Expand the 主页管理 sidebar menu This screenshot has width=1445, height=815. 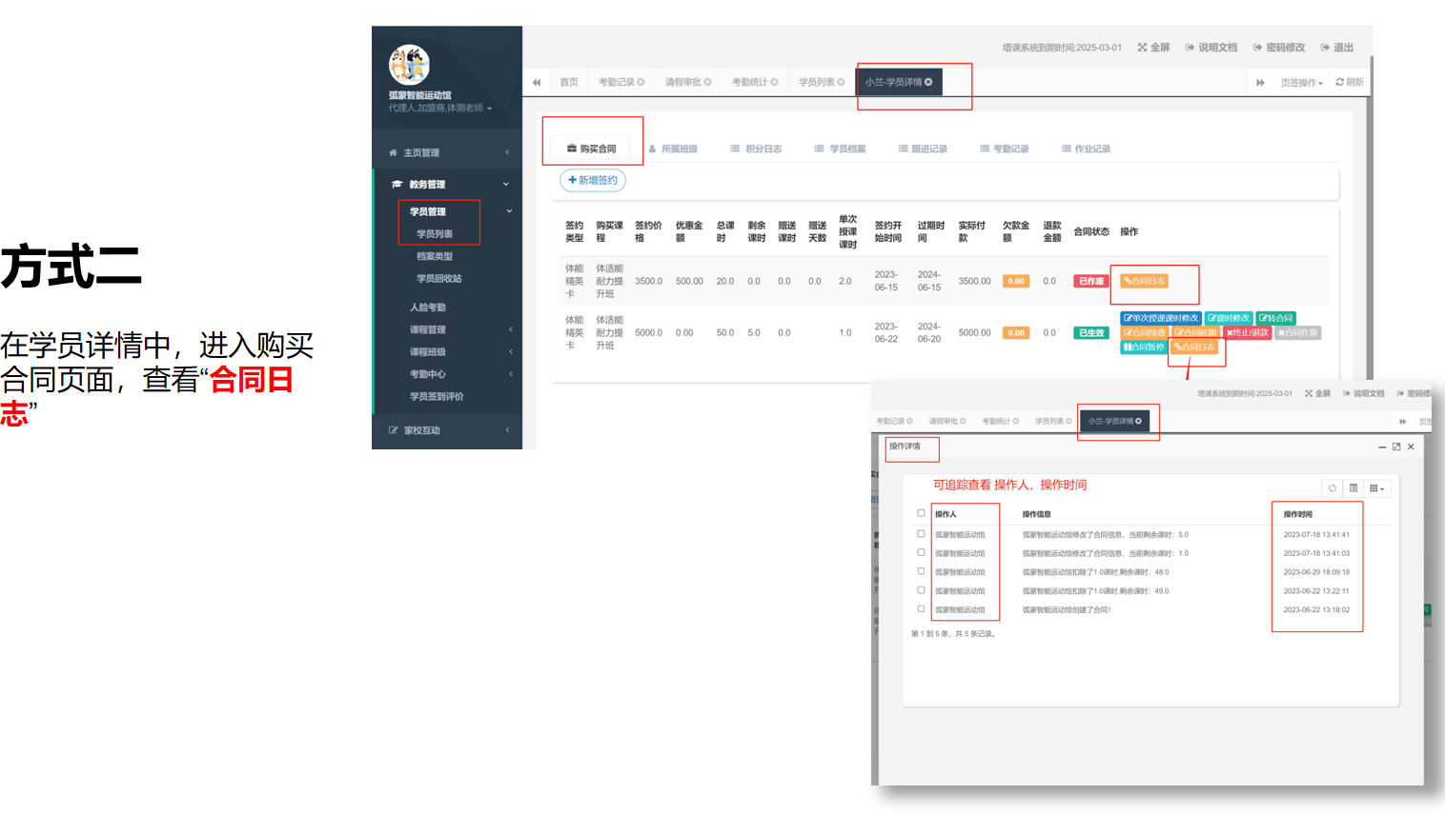(448, 152)
